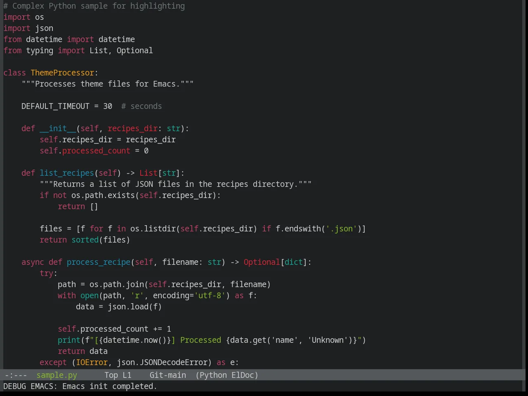
Task: Click 'Optional' return type annotation
Action: (x=262, y=262)
